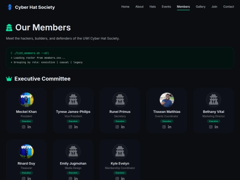Click the 'Membership Coordinator' role text
The height and width of the screenshot is (180, 240).
coord(120,168)
